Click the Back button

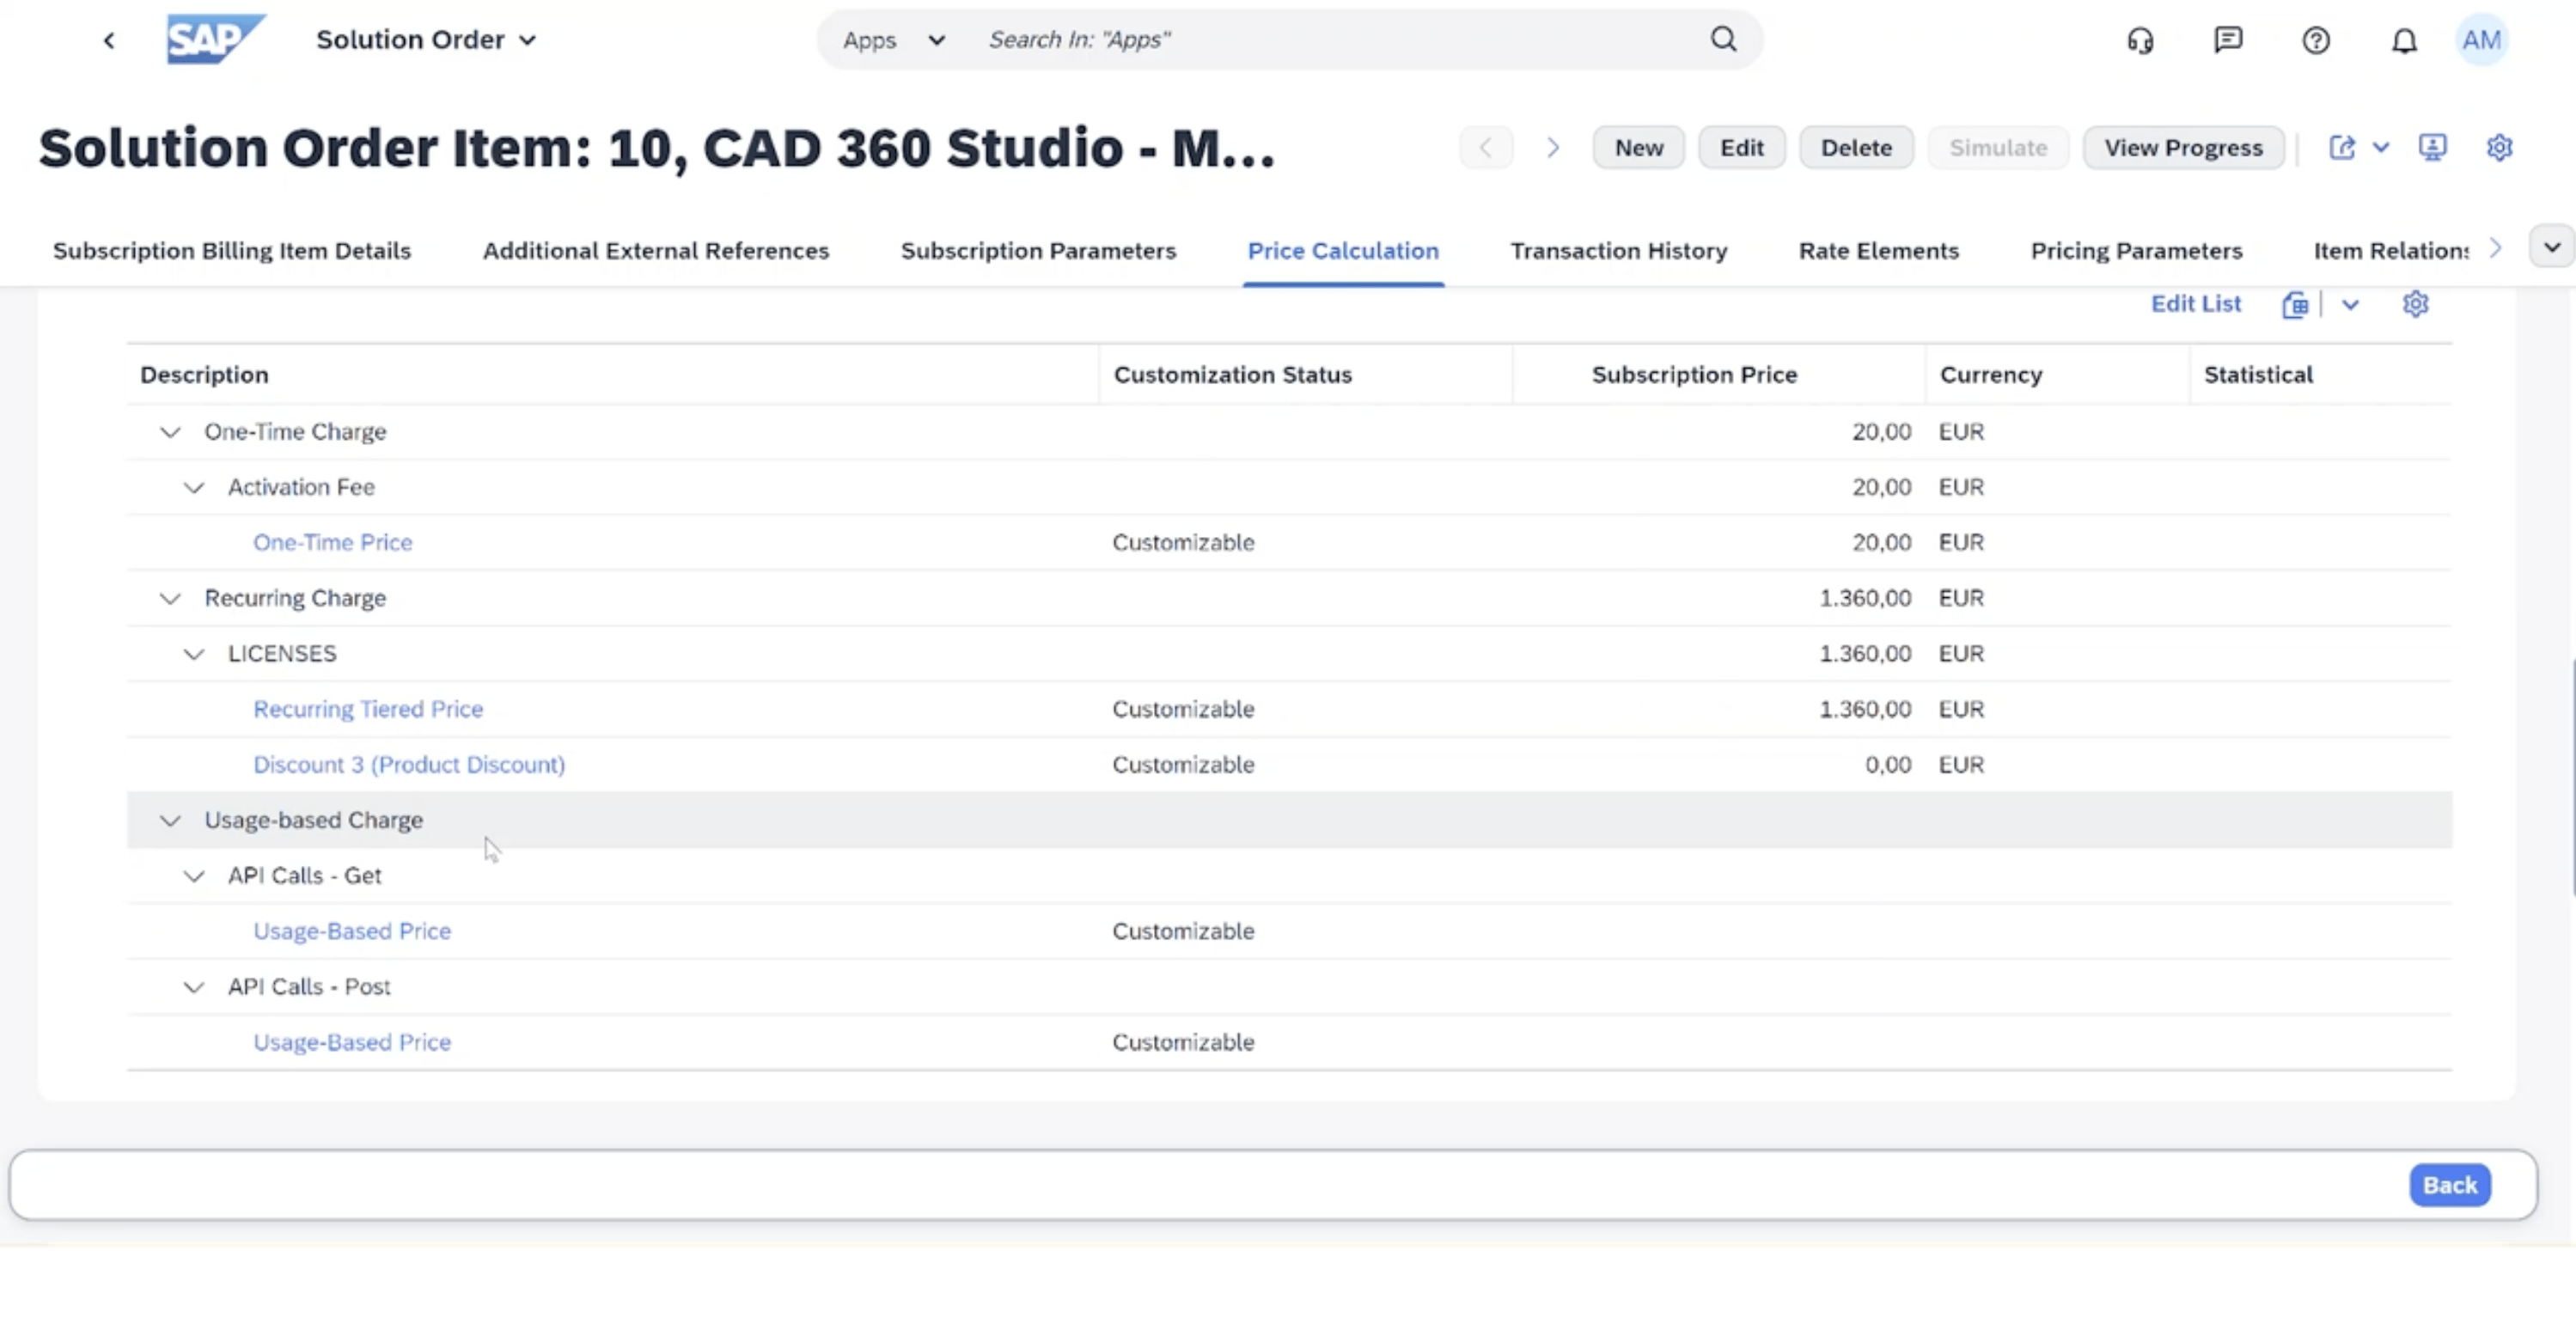pos(2449,1185)
